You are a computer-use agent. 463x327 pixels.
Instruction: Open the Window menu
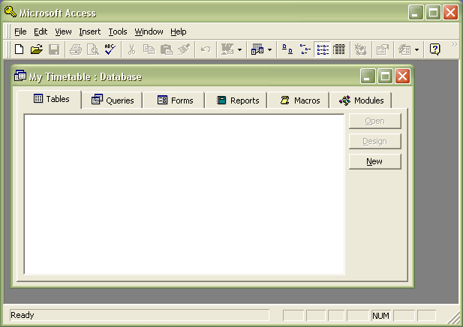click(x=149, y=31)
